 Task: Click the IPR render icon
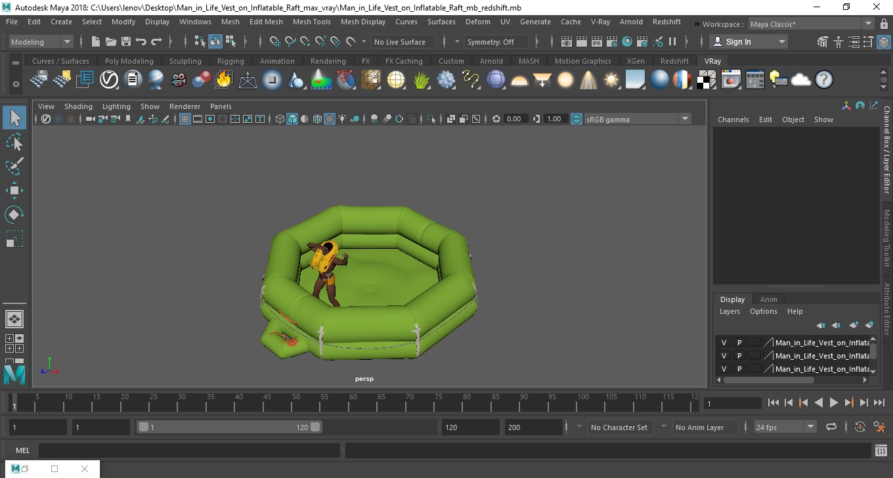point(597,41)
